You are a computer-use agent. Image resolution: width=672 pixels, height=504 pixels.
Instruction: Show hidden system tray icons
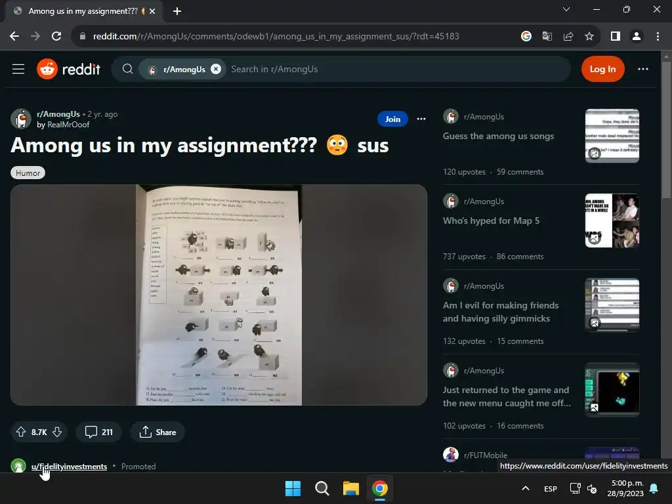click(x=526, y=488)
